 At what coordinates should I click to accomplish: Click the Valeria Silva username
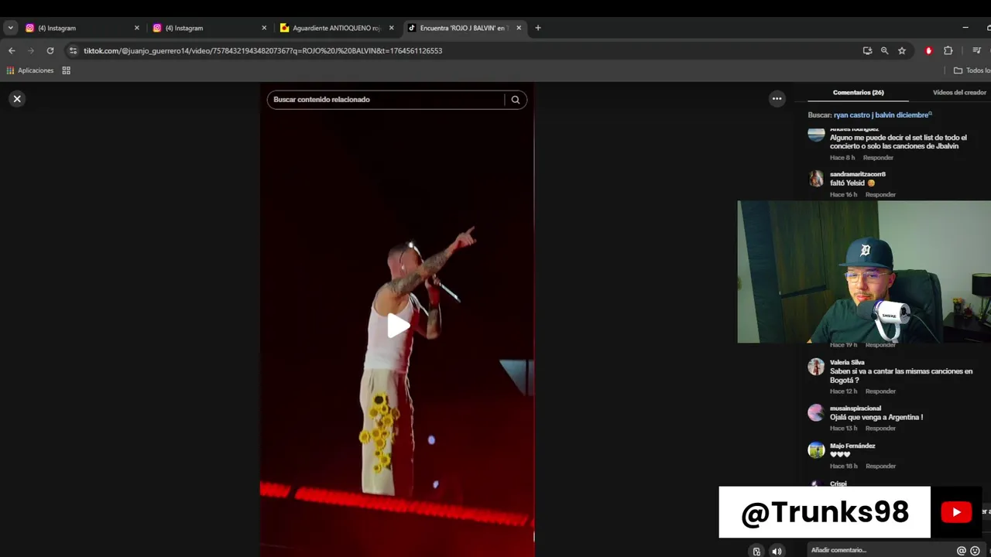847,362
